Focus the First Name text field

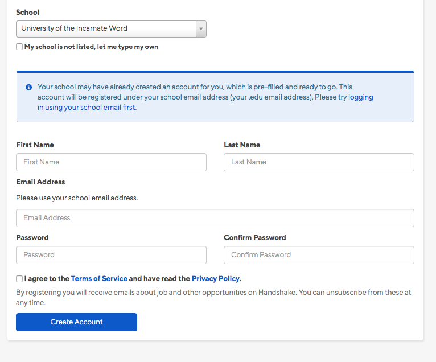click(x=111, y=162)
